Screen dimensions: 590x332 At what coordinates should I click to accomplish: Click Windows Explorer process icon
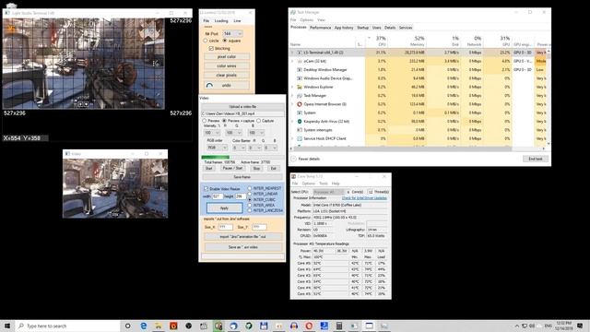pos(300,87)
